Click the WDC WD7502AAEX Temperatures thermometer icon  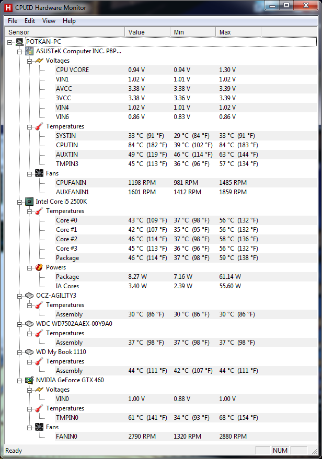[x=39, y=333]
